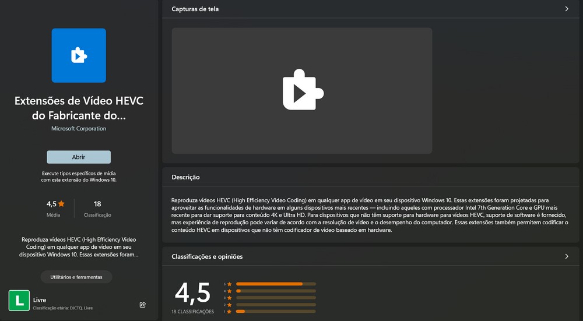583x321 pixels.
Task: Click the 5-star rating bar
Action: (x=276, y=284)
